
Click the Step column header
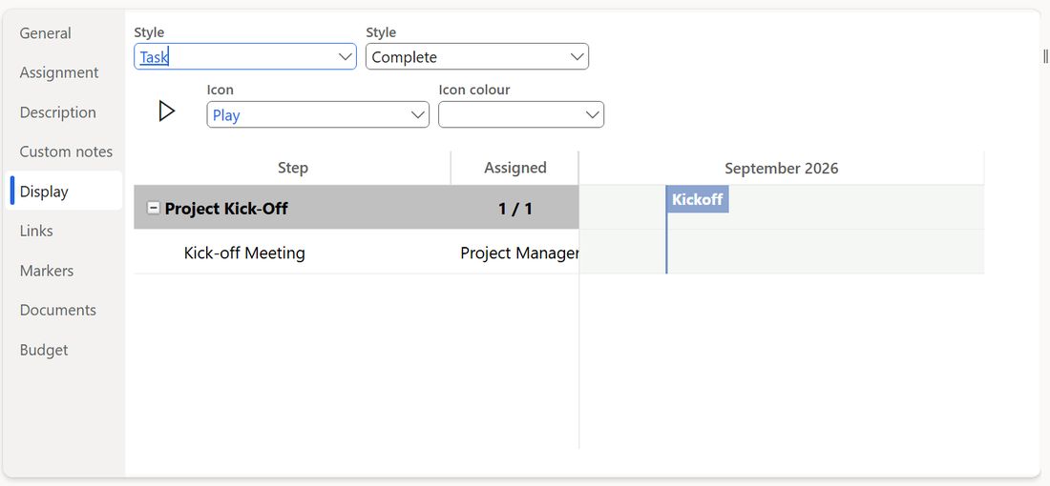[x=293, y=168]
